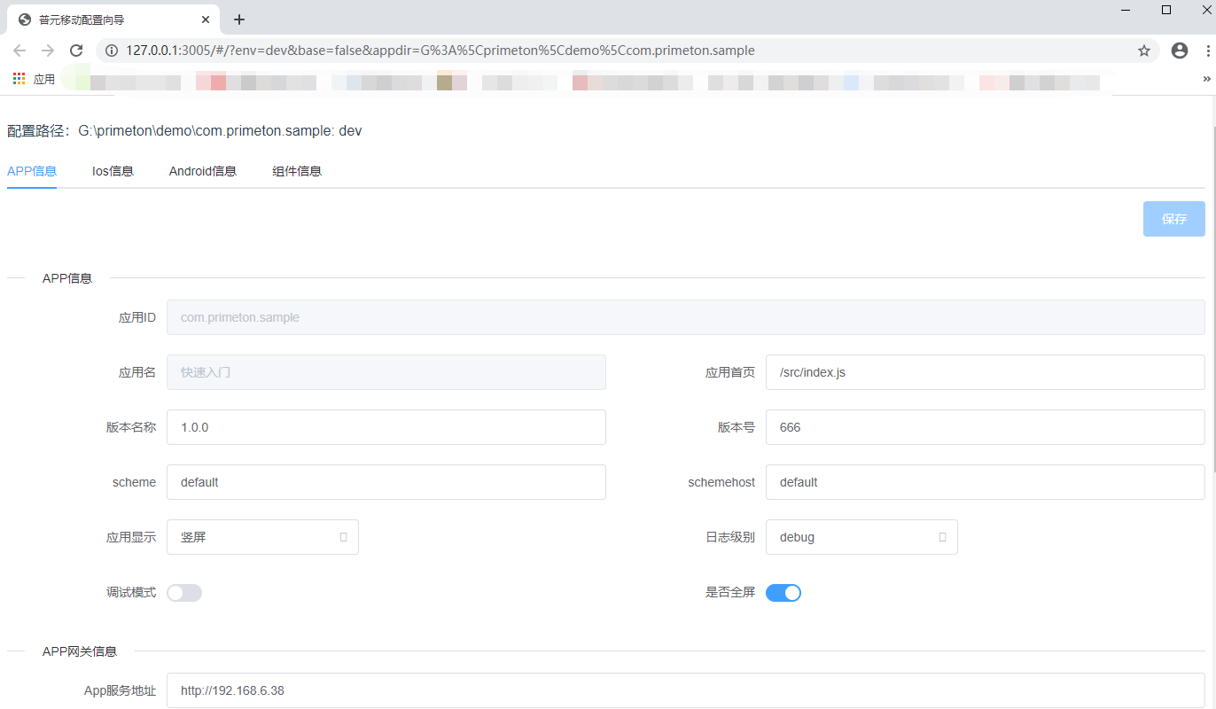Expand the 应用显示 dropdown
Image resolution: width=1216 pixels, height=709 pixels.
coord(262,537)
